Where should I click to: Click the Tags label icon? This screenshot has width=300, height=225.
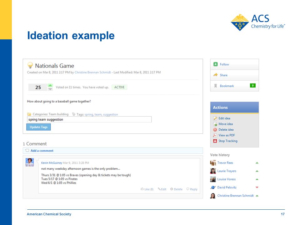click(x=74, y=114)
